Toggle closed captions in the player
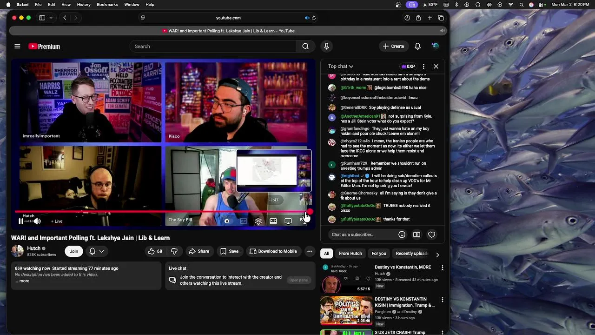595x335 pixels. tap(243, 221)
